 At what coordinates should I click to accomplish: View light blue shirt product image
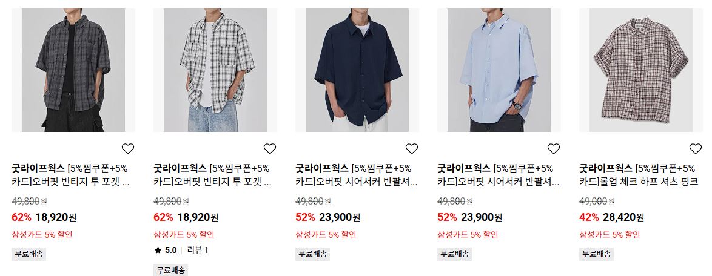point(499,70)
